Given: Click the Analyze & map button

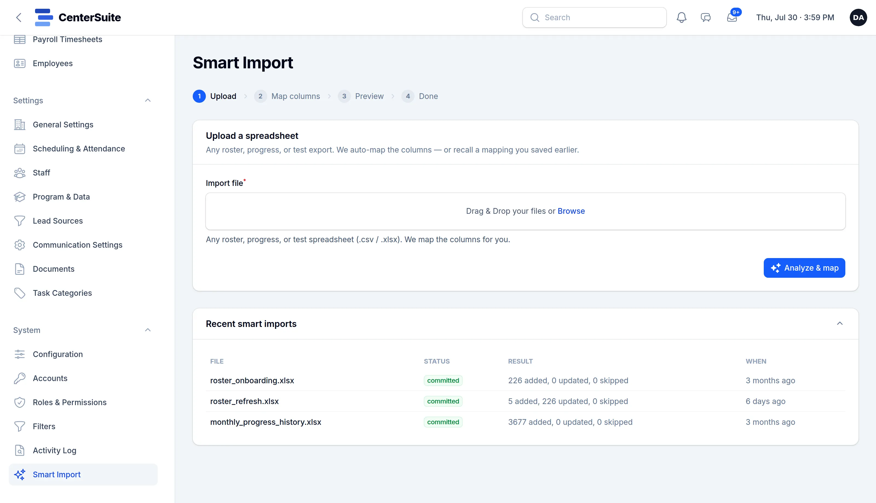Looking at the screenshot, I should (x=804, y=268).
